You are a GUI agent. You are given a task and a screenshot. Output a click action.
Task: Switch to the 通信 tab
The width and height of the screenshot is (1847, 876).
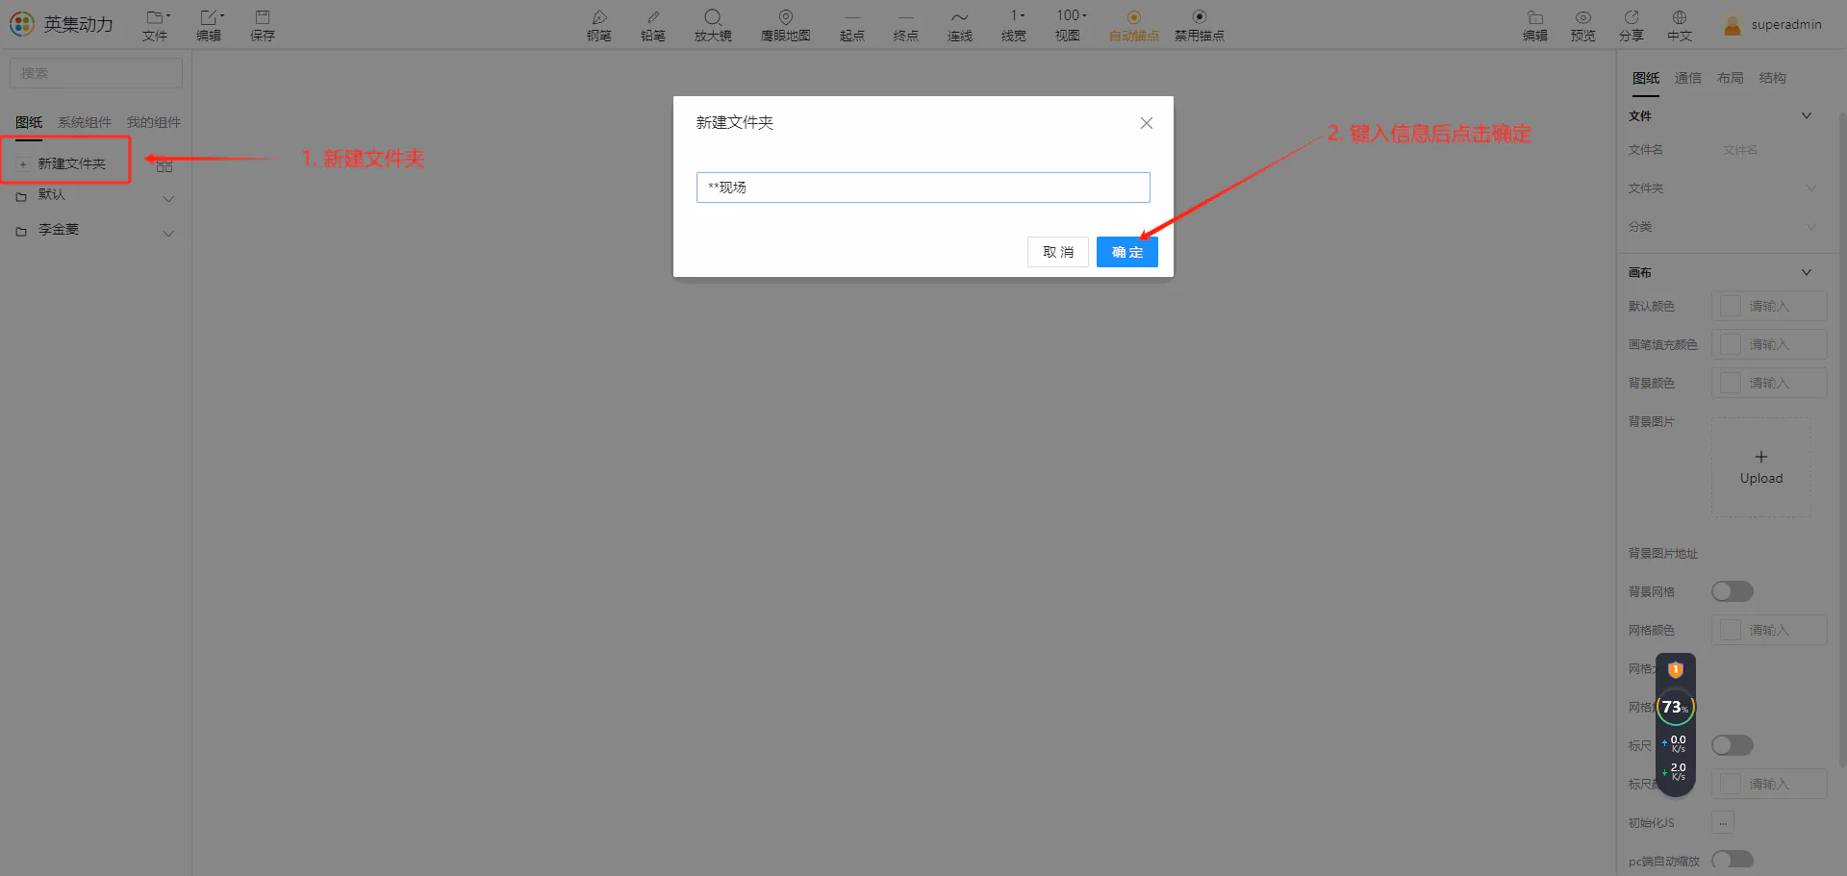[1688, 78]
